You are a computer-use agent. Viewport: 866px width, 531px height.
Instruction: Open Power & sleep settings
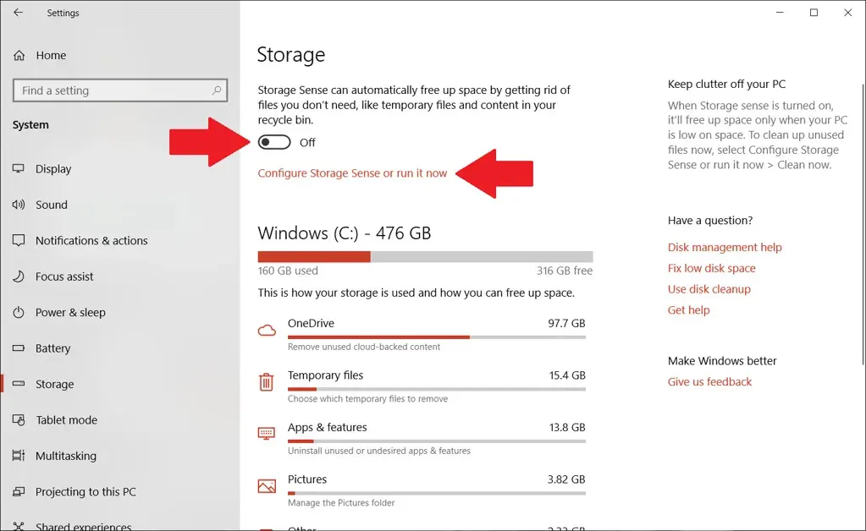70,312
